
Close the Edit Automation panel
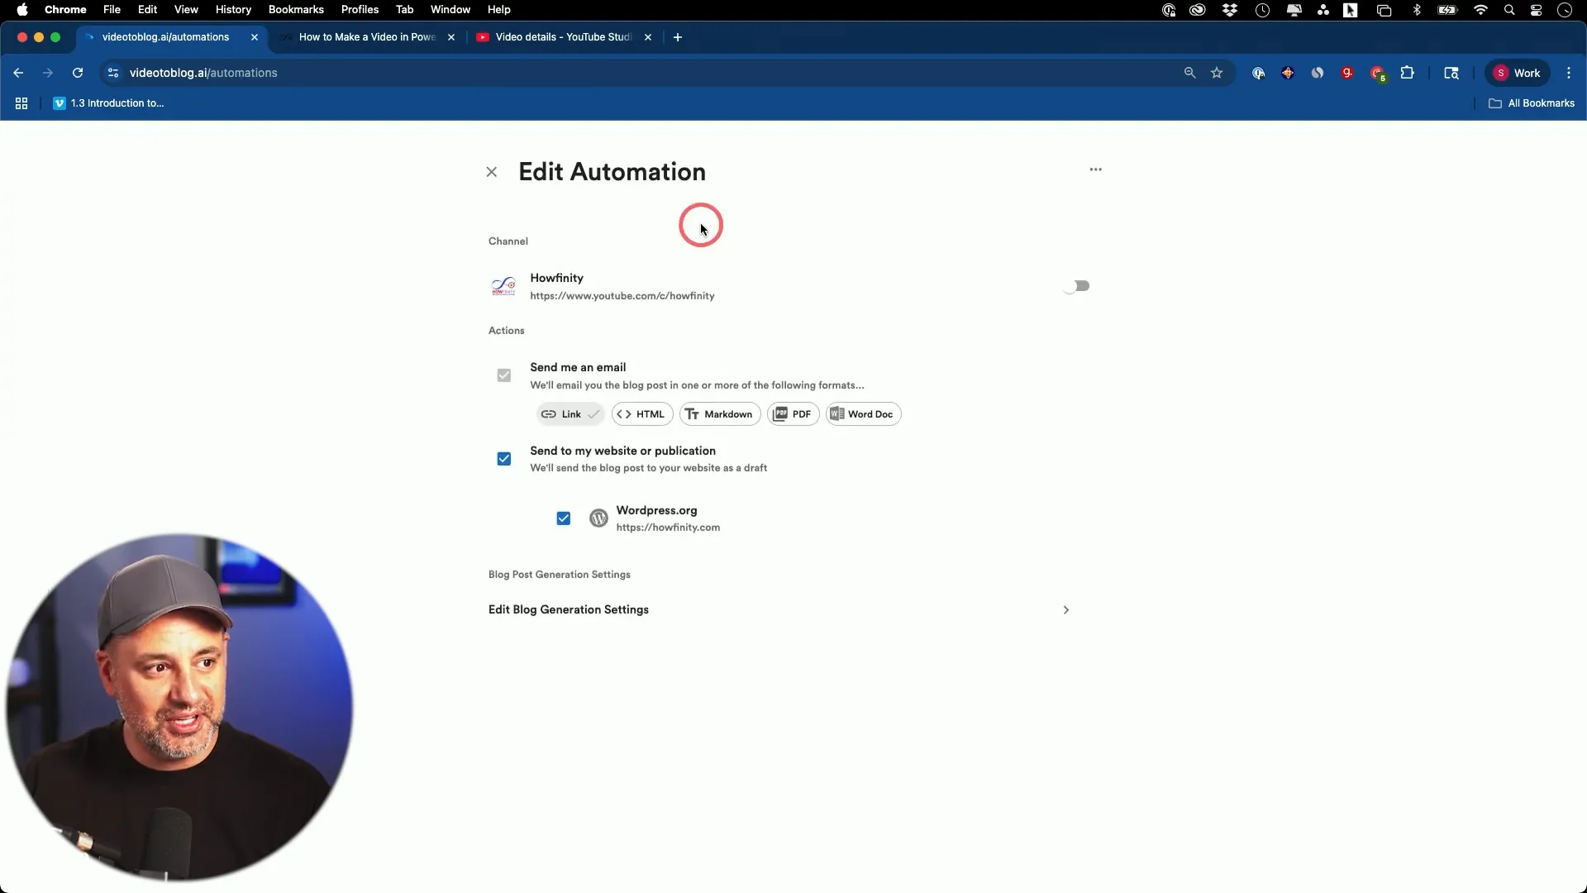coord(492,172)
